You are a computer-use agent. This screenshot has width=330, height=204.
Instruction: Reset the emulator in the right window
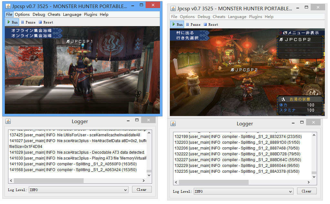211,24
